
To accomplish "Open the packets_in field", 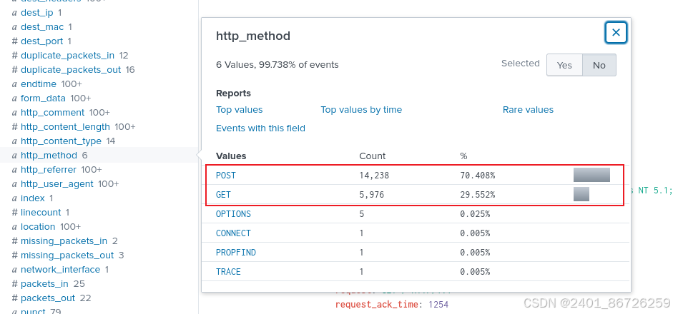I will pos(44,283).
